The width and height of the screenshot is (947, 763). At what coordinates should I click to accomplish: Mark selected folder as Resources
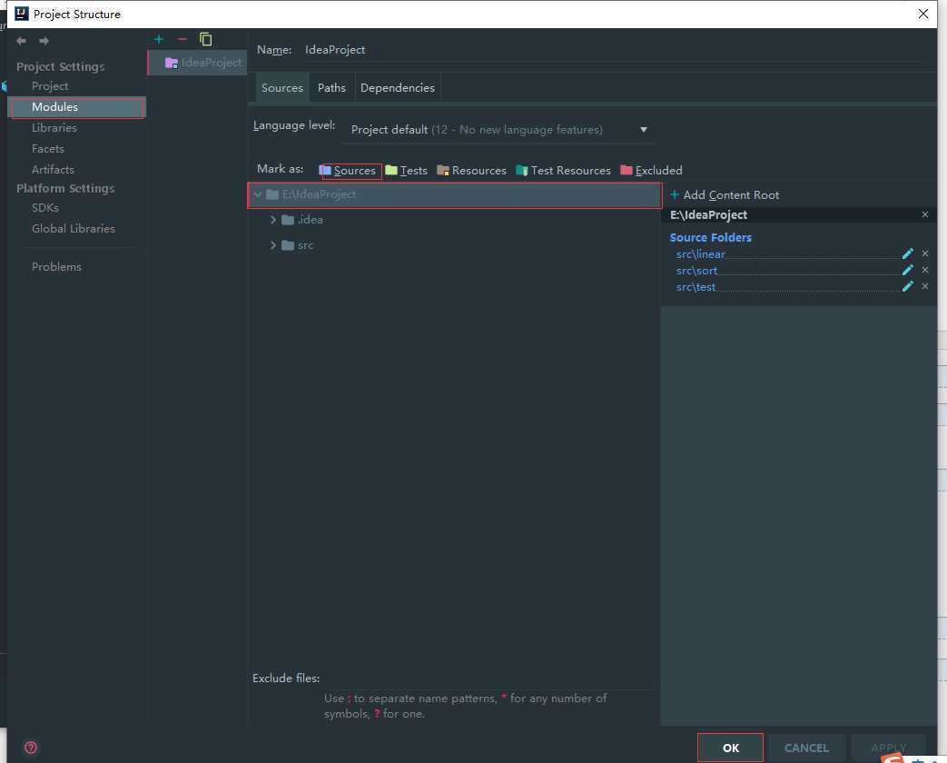click(472, 171)
